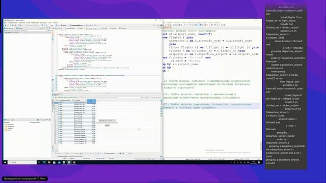Screen dimensions: 326x183
Task: Click the highlighted task 27 line in Notepad++
Action: click(x=211, y=106)
